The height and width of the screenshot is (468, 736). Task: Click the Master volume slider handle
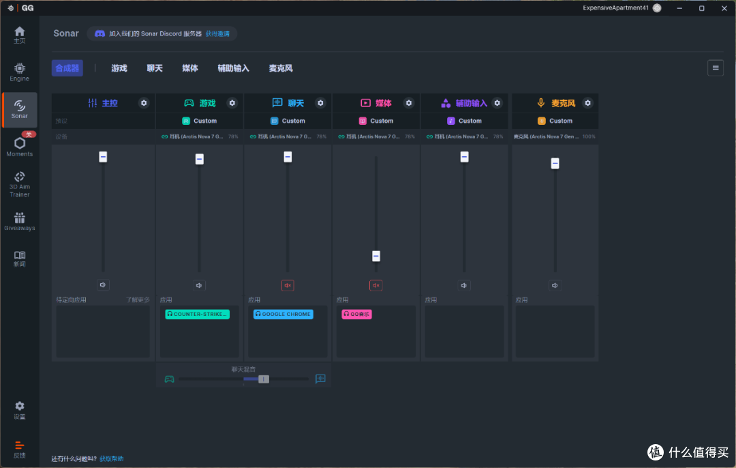(103, 156)
